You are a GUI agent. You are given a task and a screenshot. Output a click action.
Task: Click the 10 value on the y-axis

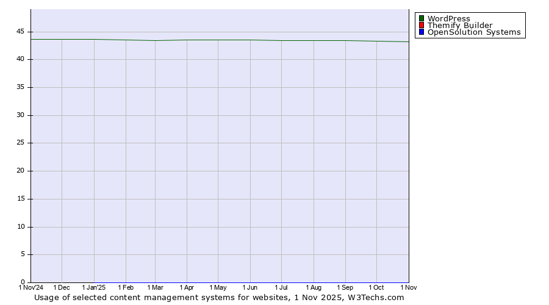pos(21,227)
